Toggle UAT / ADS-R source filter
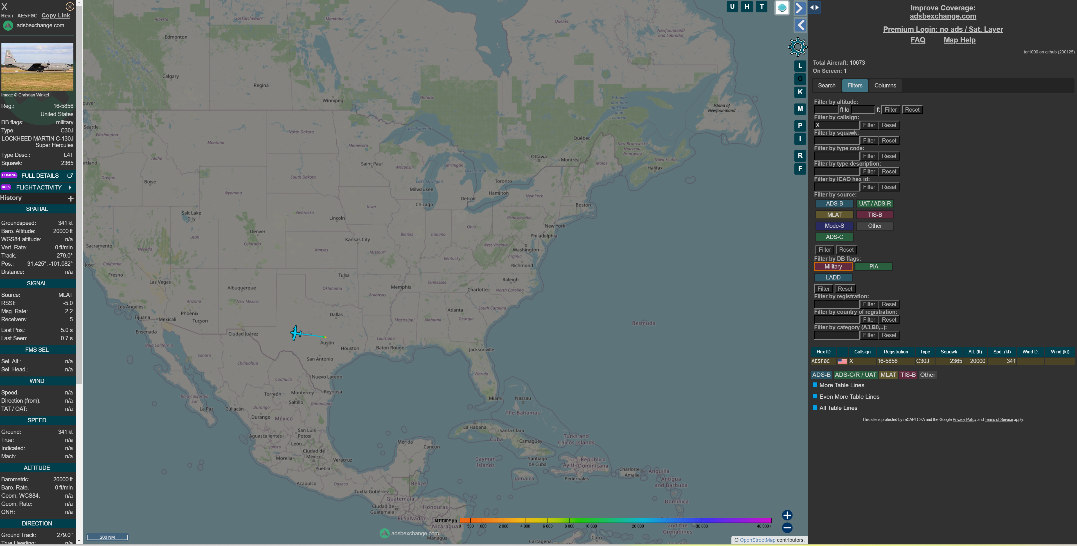 click(x=875, y=204)
